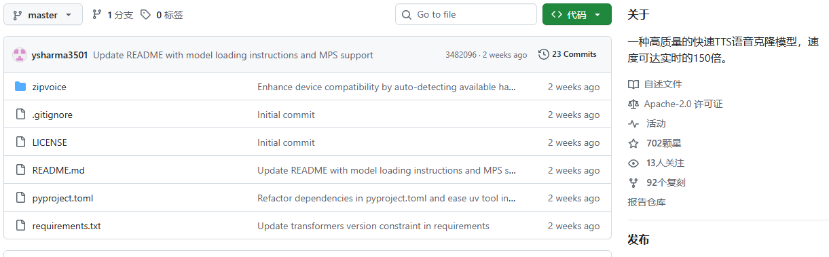This screenshot has height=257, width=829.
Task: Click the pulse activity icon
Action: (x=633, y=123)
